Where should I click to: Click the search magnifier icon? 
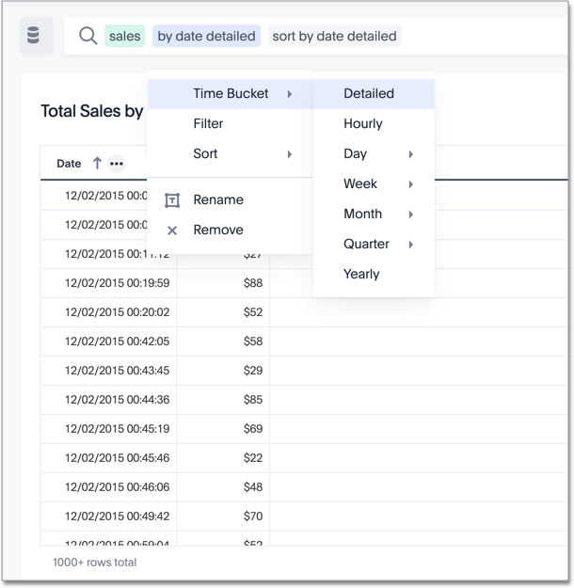[88, 37]
